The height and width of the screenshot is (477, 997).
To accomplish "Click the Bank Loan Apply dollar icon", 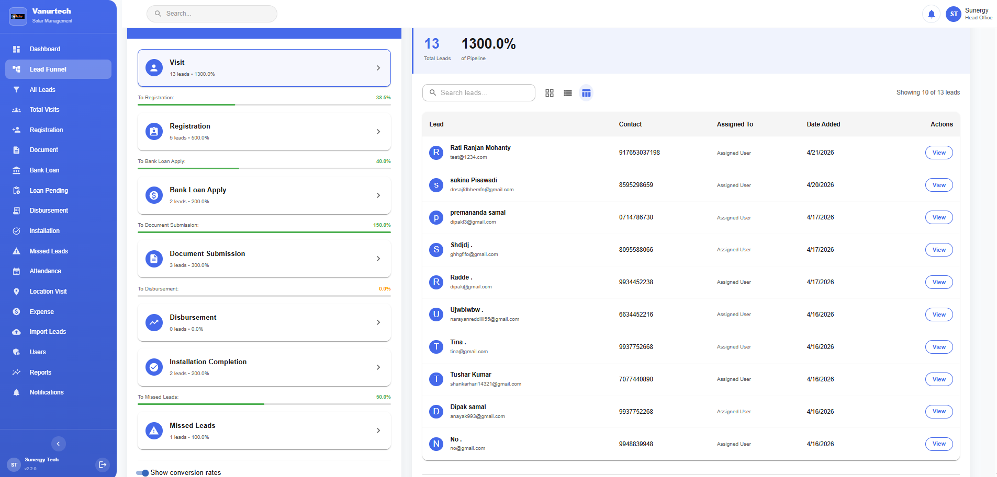I will pyautogui.click(x=154, y=195).
